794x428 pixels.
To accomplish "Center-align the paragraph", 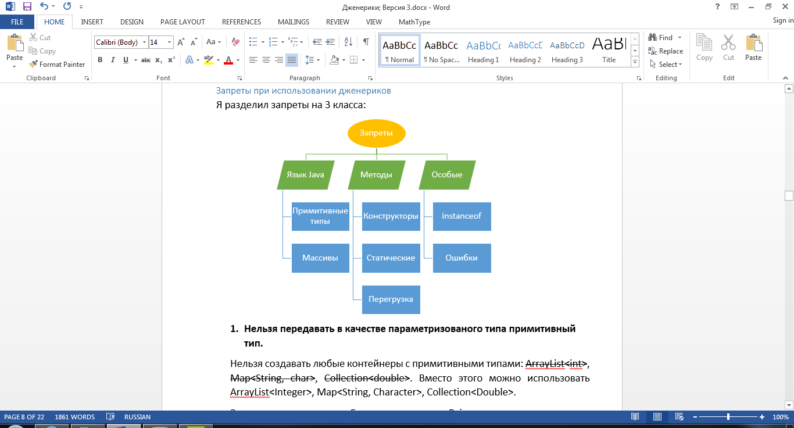I will coord(266,60).
